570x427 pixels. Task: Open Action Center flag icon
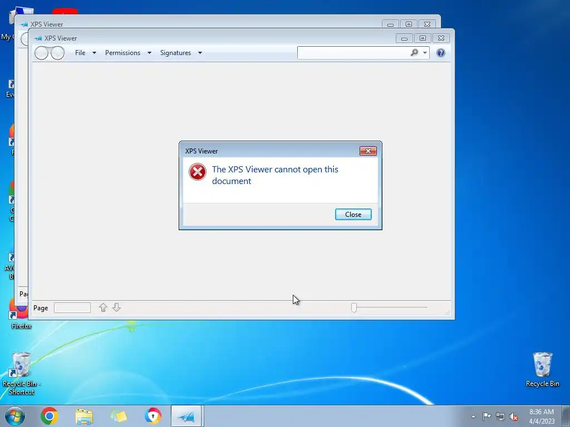(x=487, y=416)
